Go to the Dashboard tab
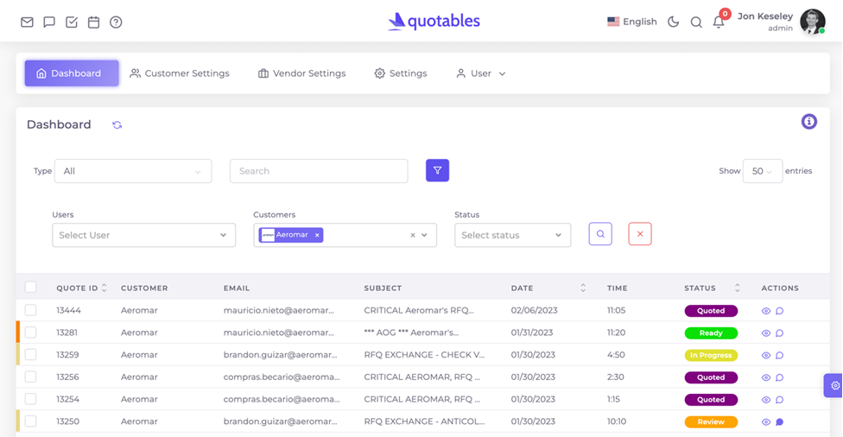The width and height of the screenshot is (843, 437). tap(72, 73)
